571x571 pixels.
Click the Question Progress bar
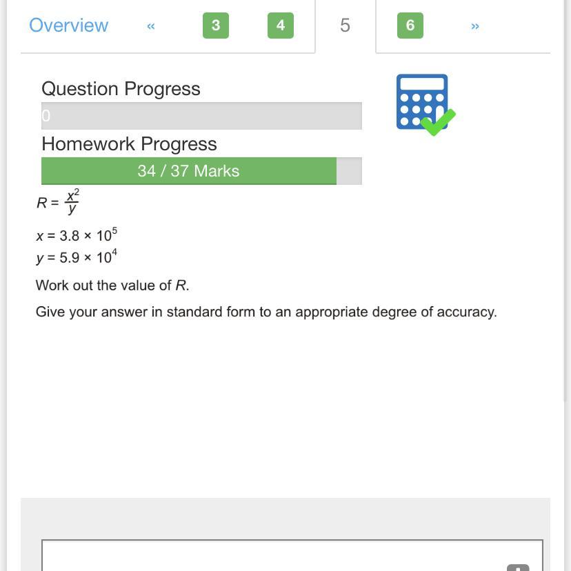tap(201, 116)
